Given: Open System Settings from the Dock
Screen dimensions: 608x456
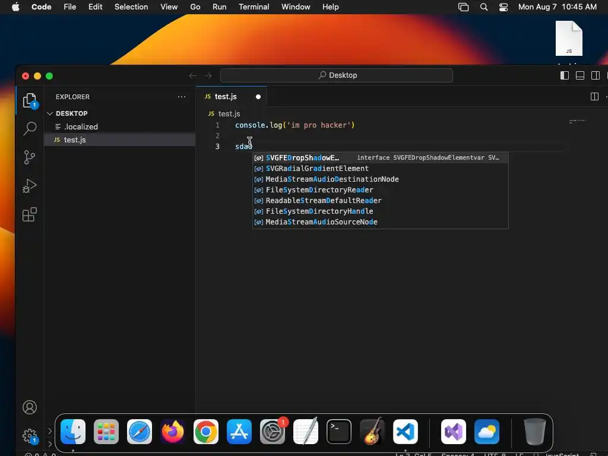Looking at the screenshot, I should (272, 432).
